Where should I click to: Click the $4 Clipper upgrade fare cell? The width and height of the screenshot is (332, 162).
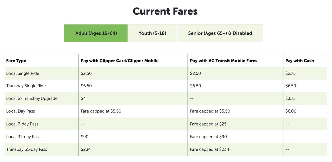pos(83,99)
